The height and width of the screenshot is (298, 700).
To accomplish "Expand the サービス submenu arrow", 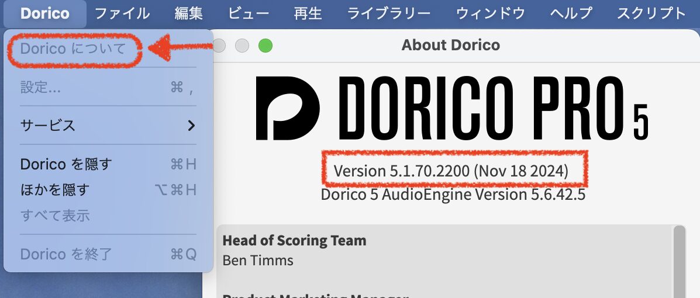I will [x=191, y=125].
